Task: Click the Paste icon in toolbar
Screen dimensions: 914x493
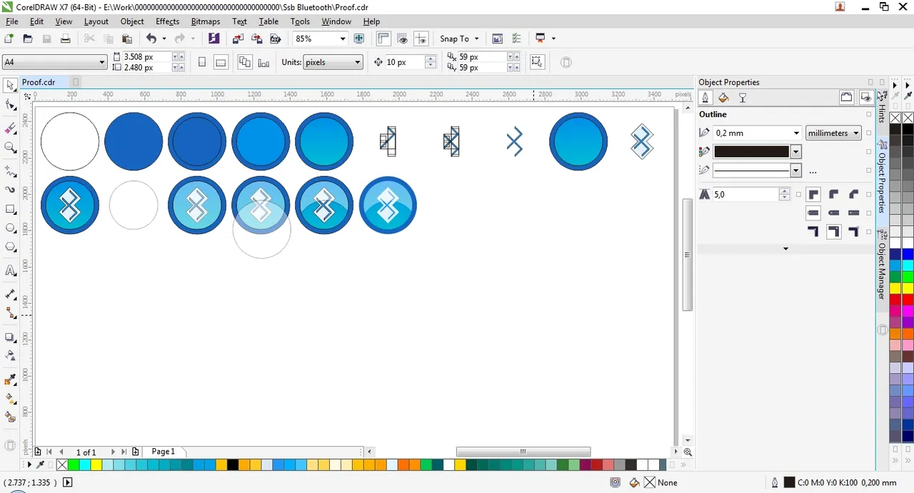Action: (127, 39)
